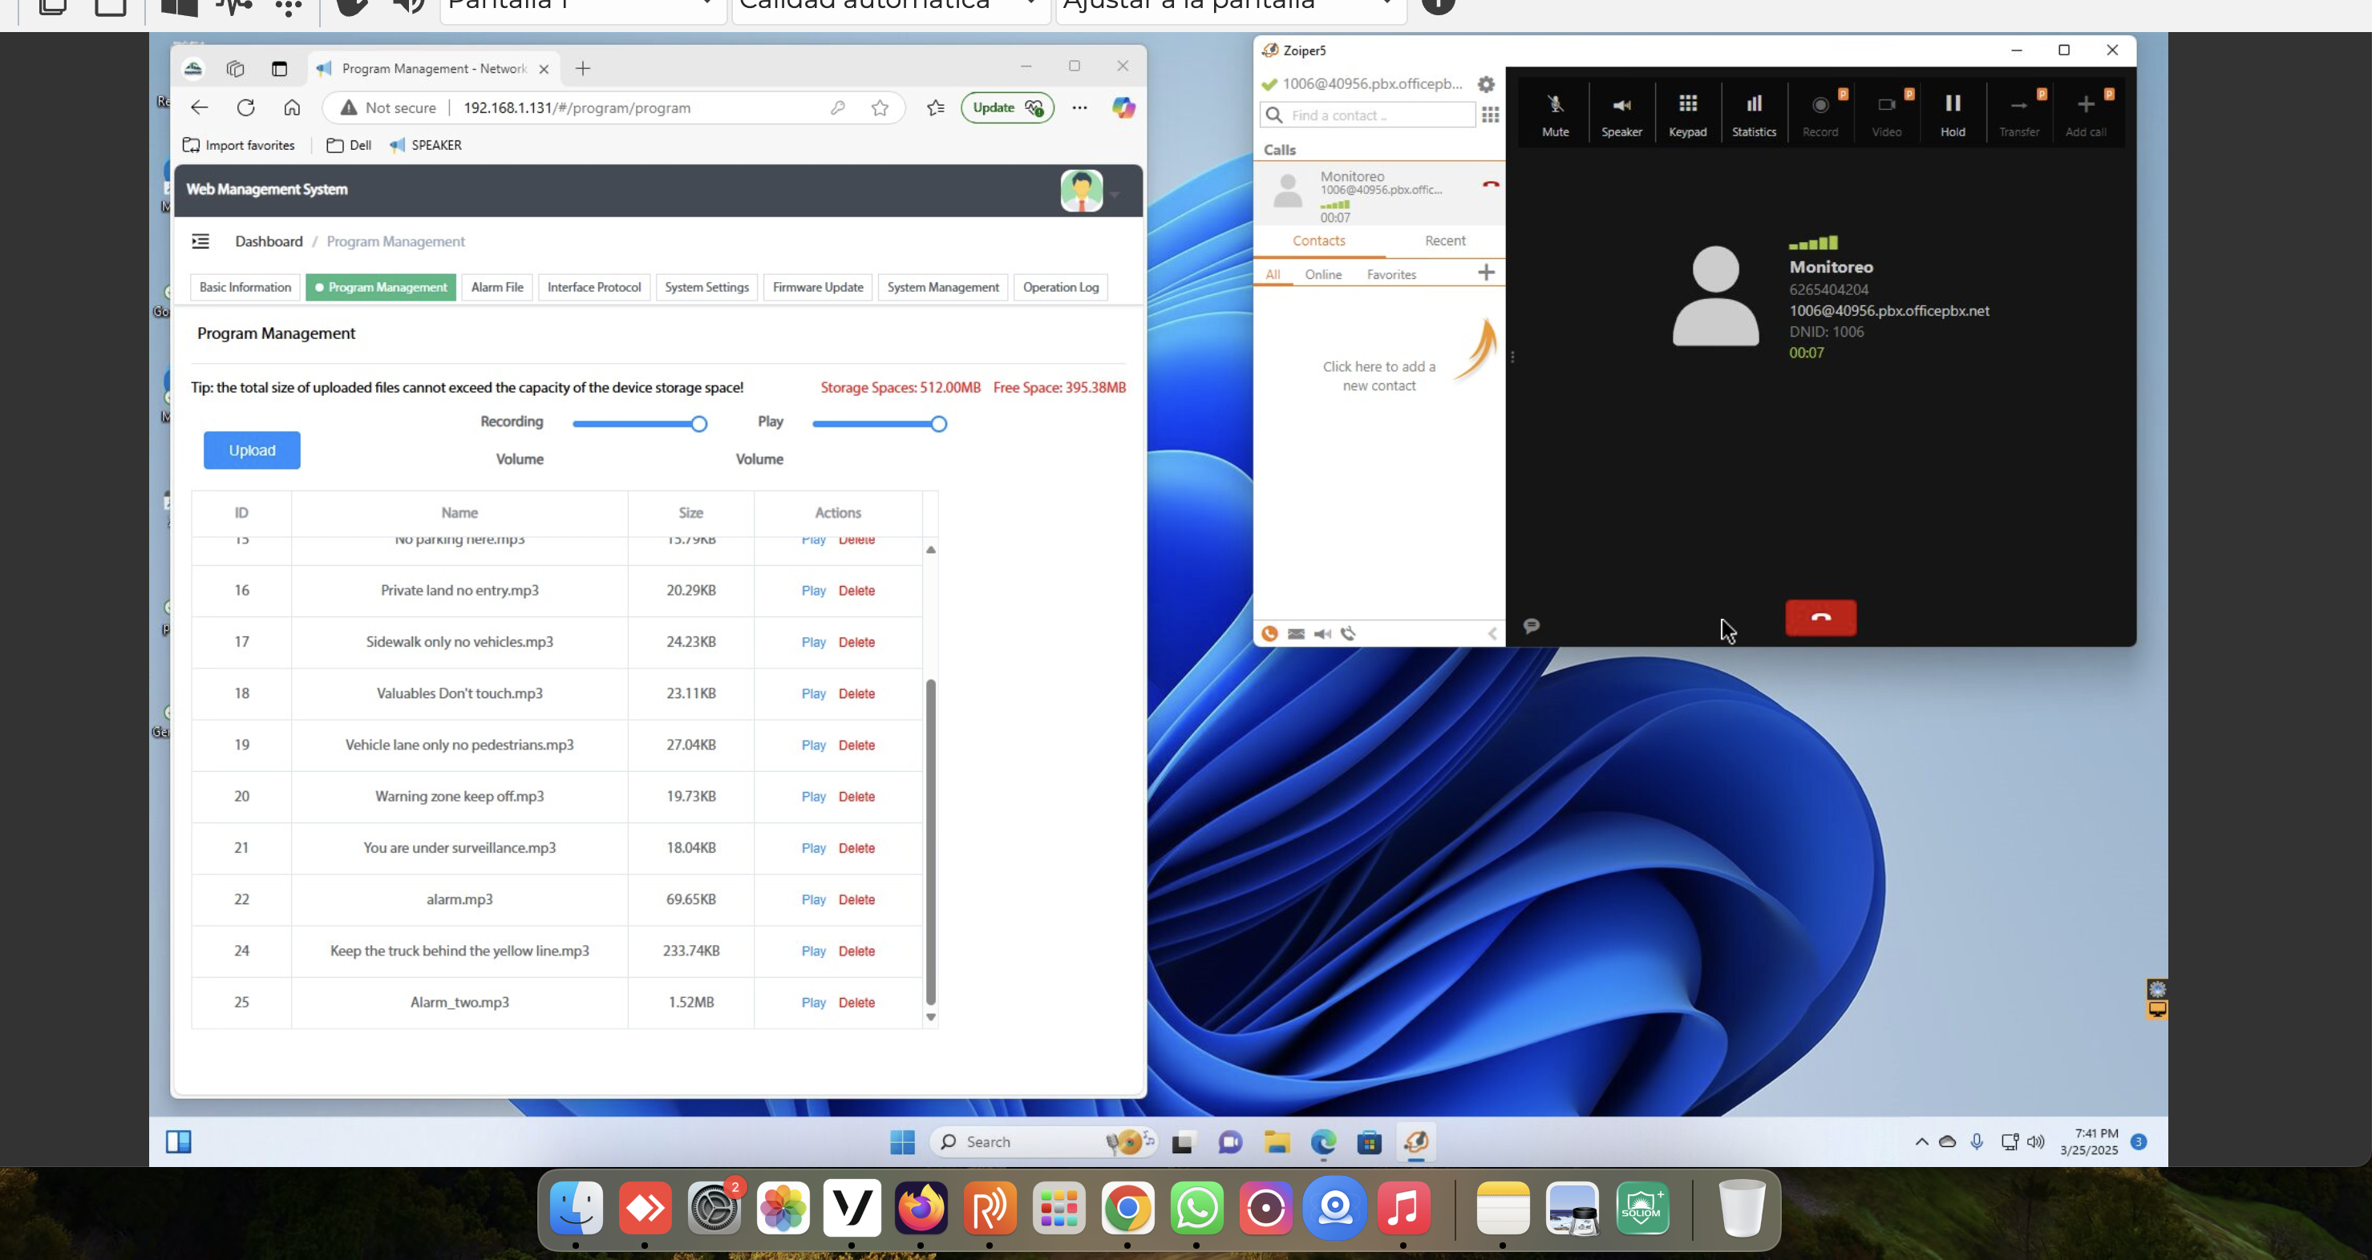The width and height of the screenshot is (2372, 1260).
Task: Open Zoiper settings gear
Action: [1486, 83]
